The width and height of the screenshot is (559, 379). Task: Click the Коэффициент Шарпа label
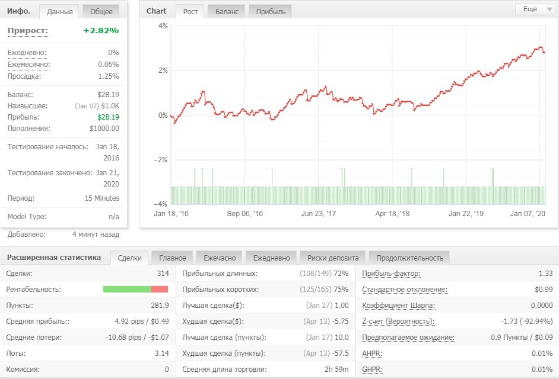(399, 306)
